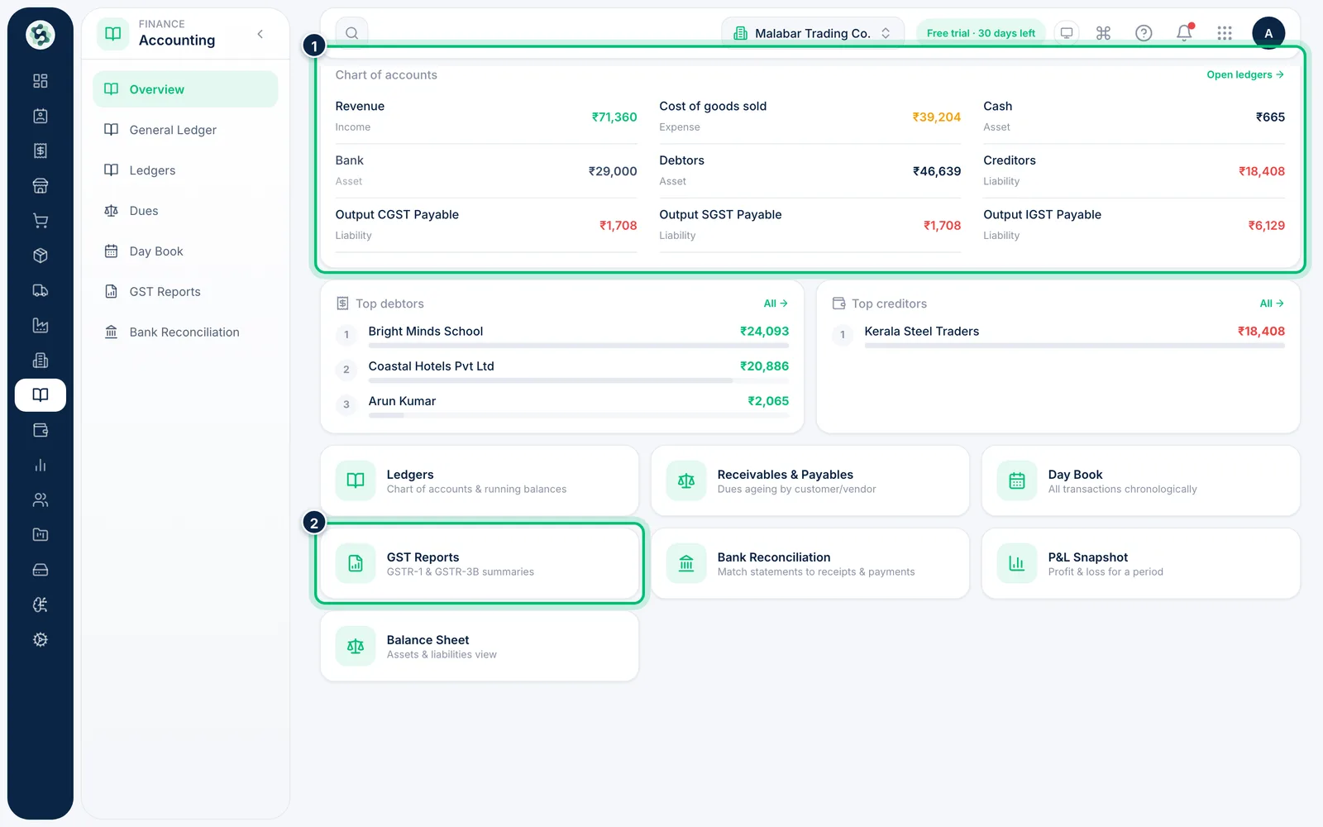Go to Dues in the sidebar

[x=185, y=211]
